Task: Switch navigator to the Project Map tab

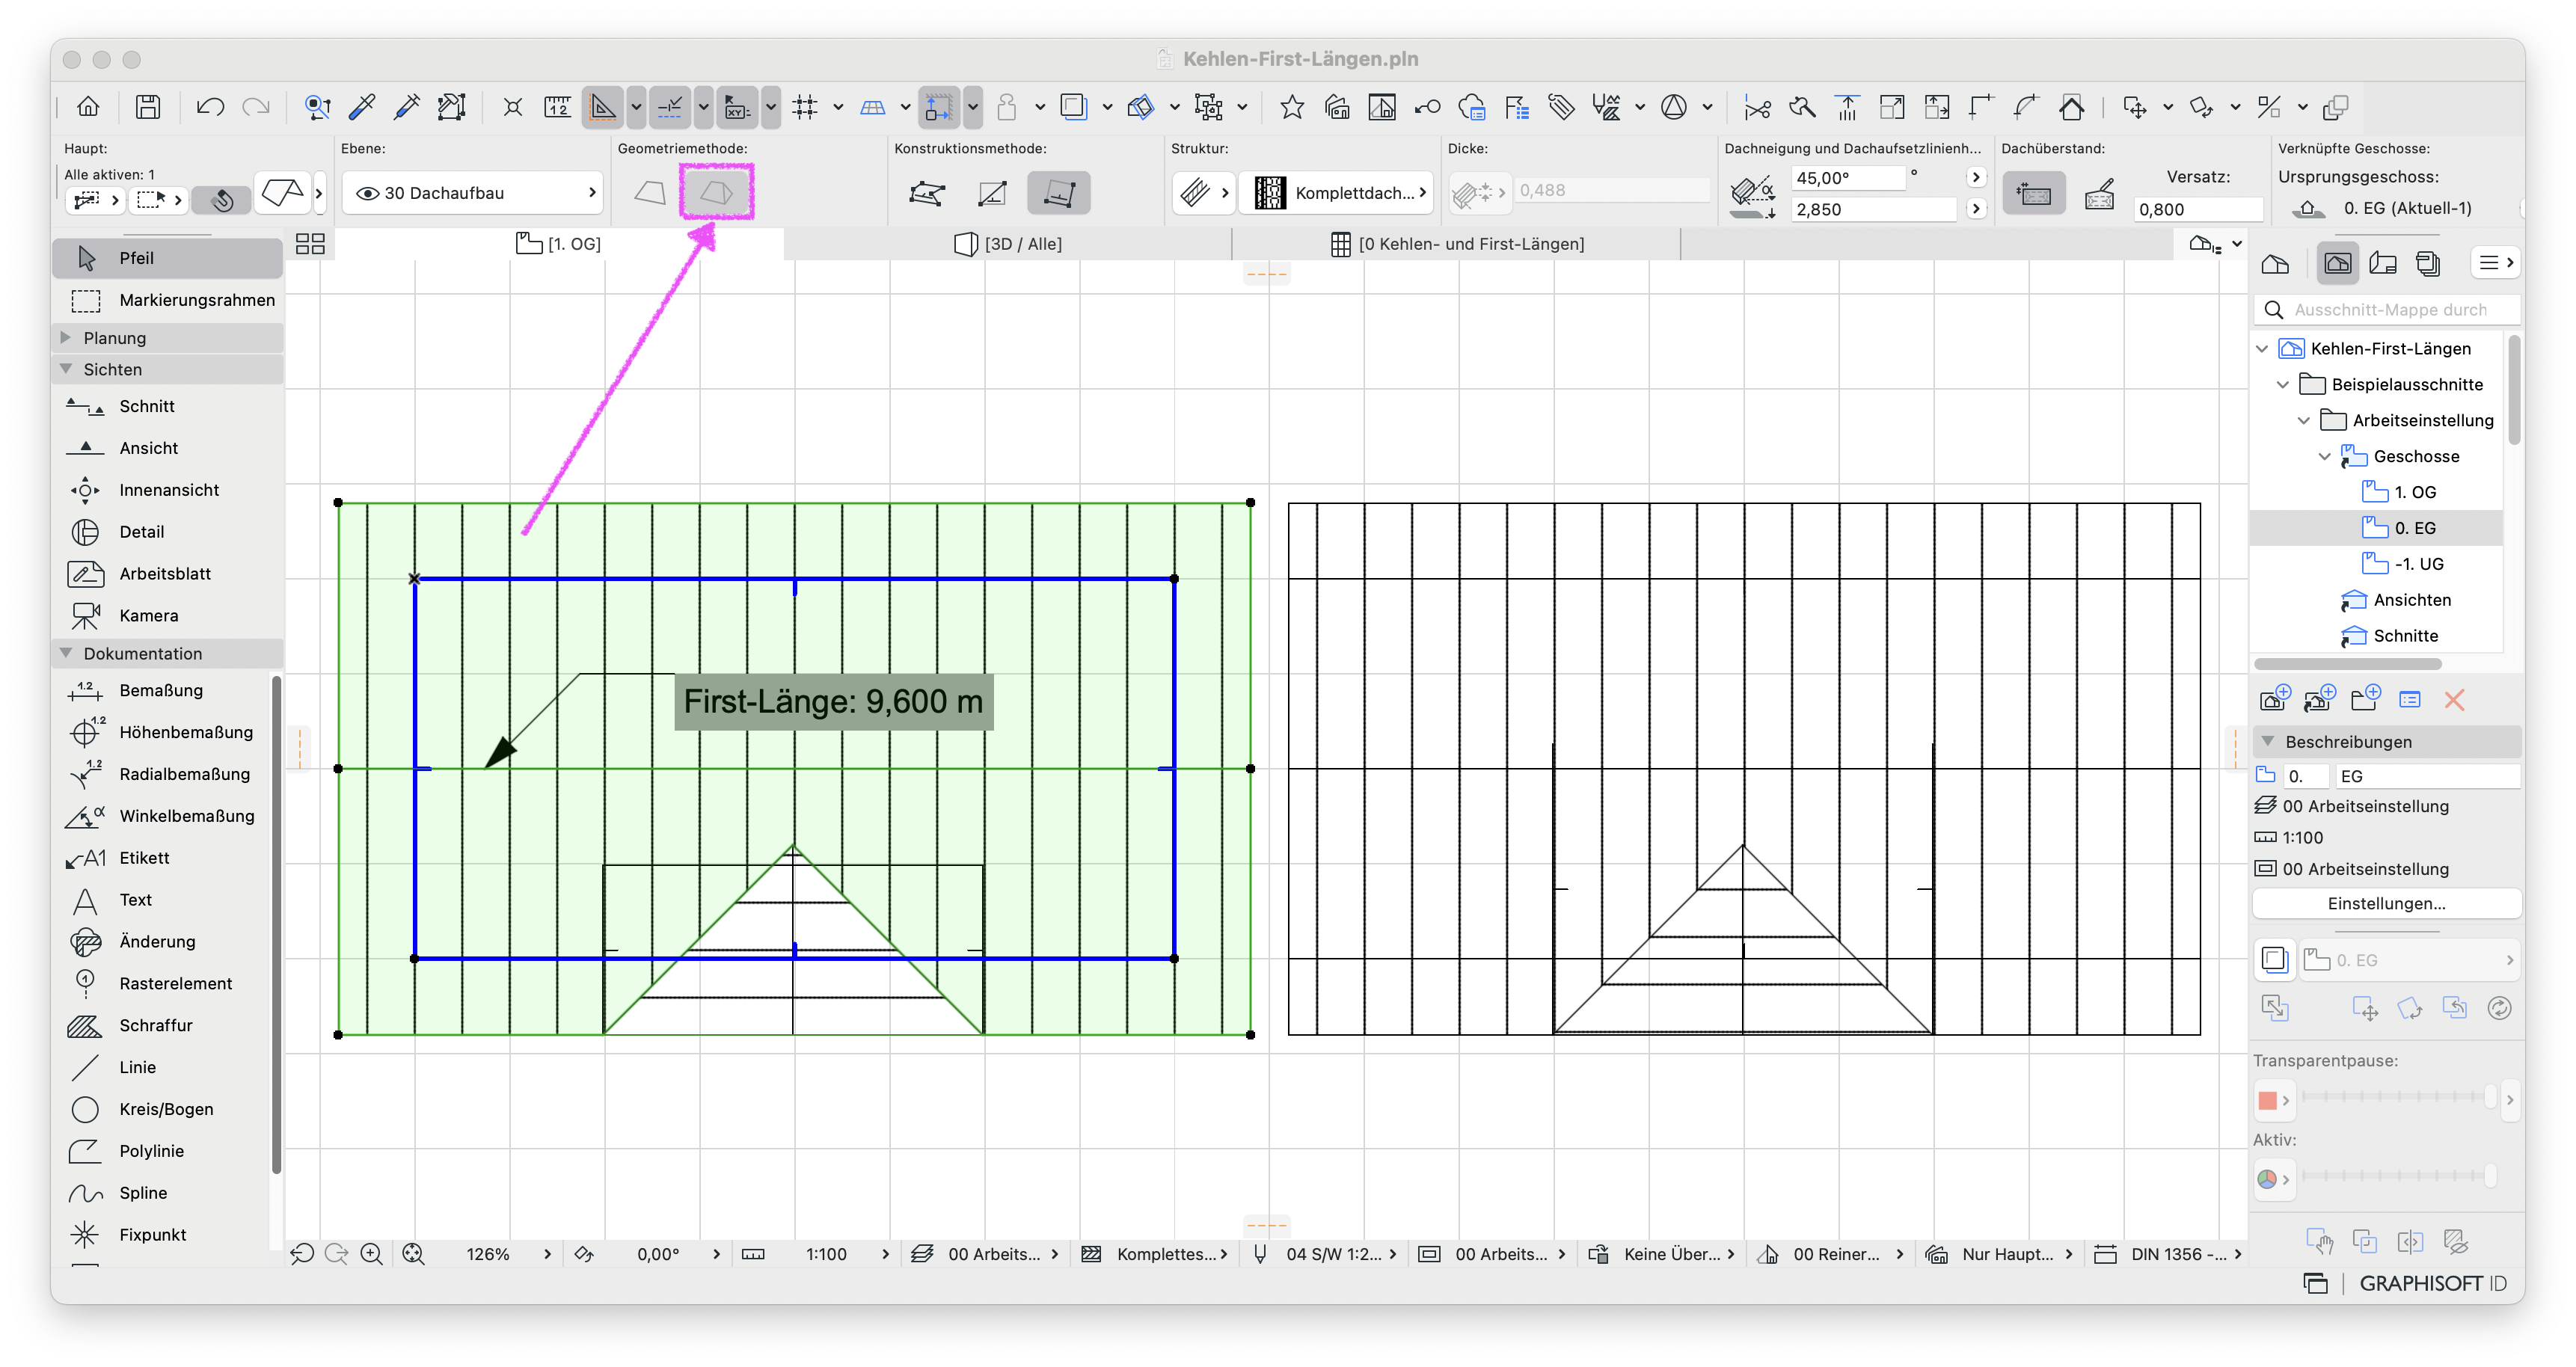Action: coord(2275,263)
